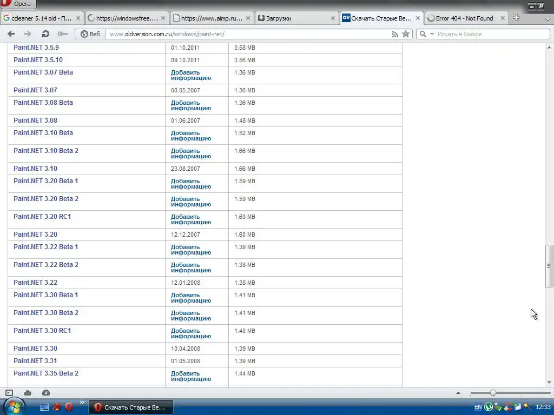Open Paint.NET 3.10 Beta 2 link
This screenshot has width=554, height=415.
coord(46,151)
